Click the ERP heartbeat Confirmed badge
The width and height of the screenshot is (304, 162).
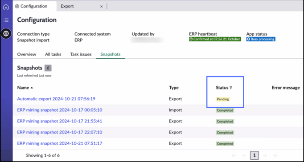[x=215, y=39]
